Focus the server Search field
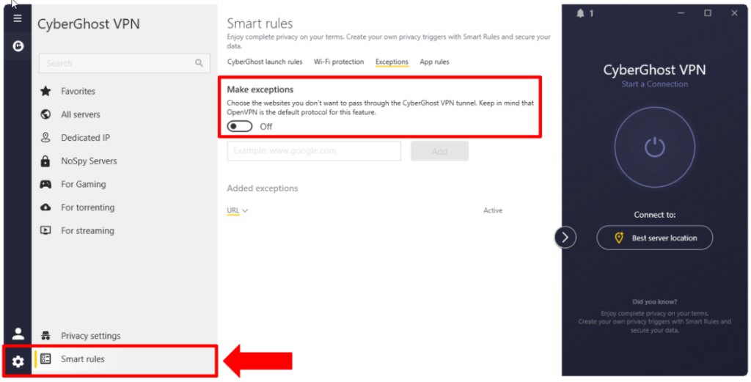Viewport: 751px width, 382px height. pos(125,63)
